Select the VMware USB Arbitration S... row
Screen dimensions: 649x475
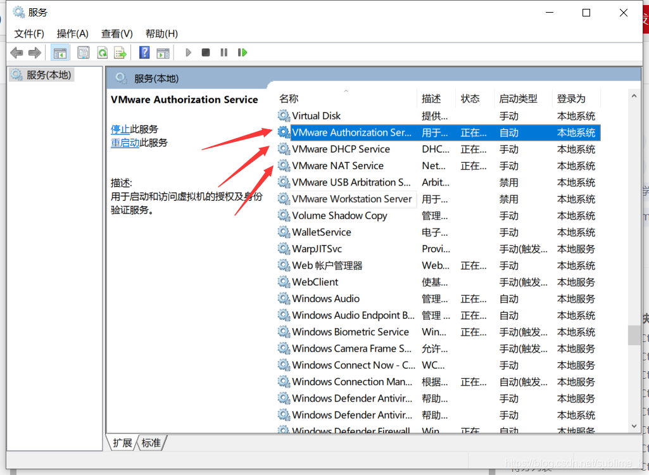pyautogui.click(x=439, y=182)
